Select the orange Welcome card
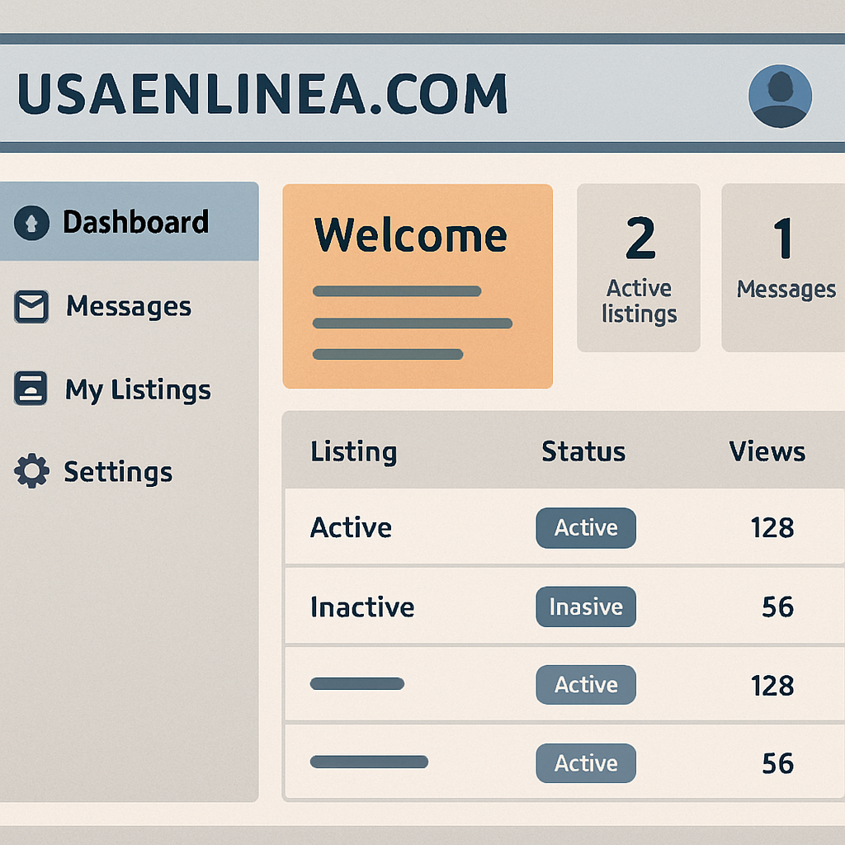 tap(417, 286)
